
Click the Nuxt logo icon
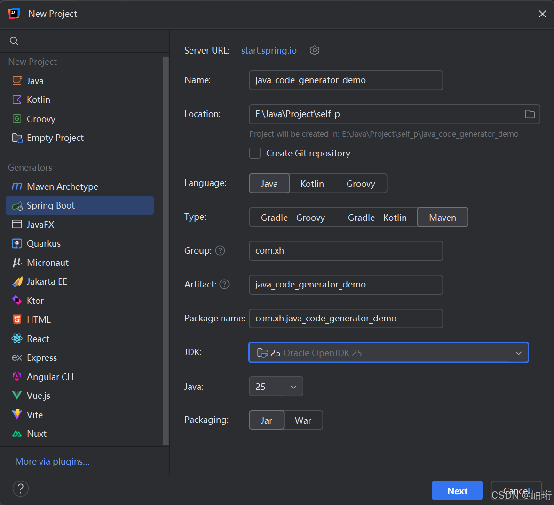click(17, 434)
